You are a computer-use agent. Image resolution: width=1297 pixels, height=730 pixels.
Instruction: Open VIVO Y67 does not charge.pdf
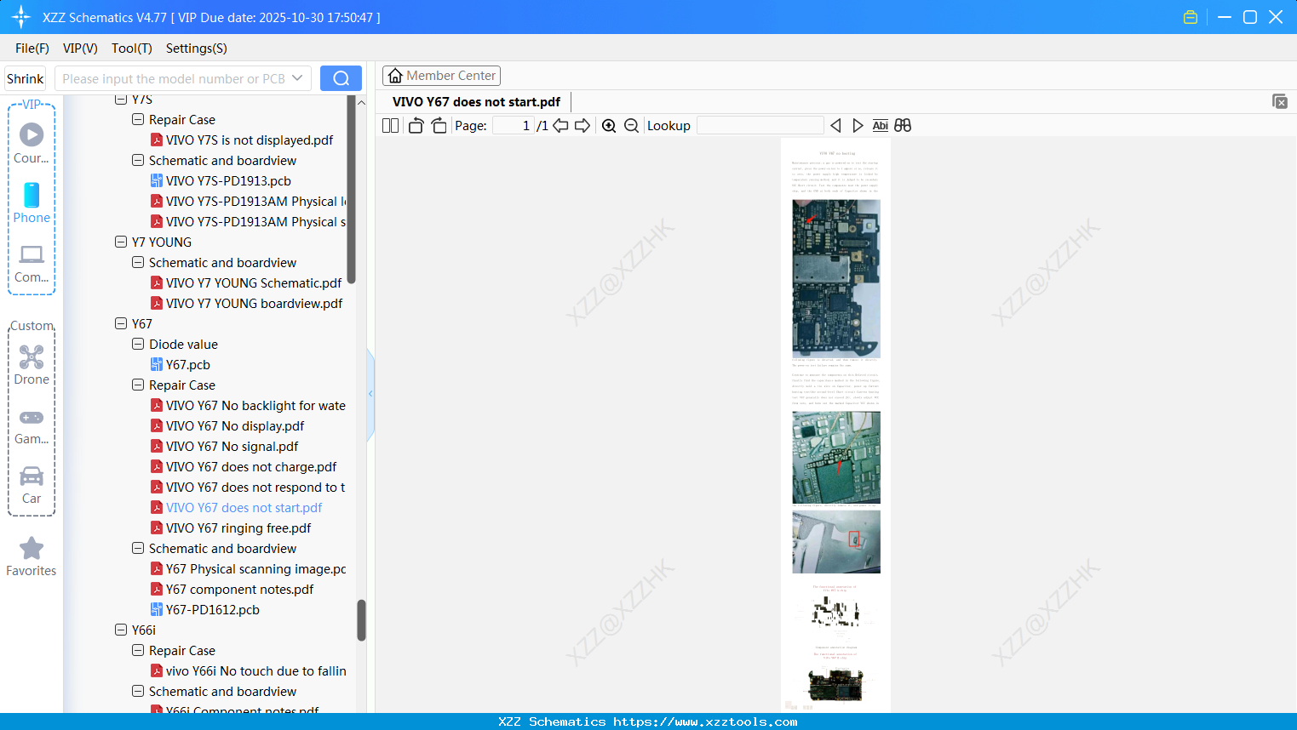click(x=251, y=466)
